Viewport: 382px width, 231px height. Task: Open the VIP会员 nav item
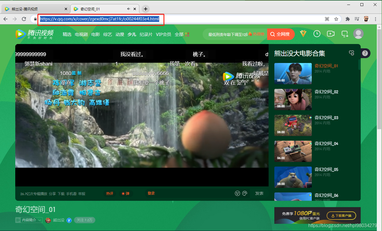pyautogui.click(x=164, y=34)
